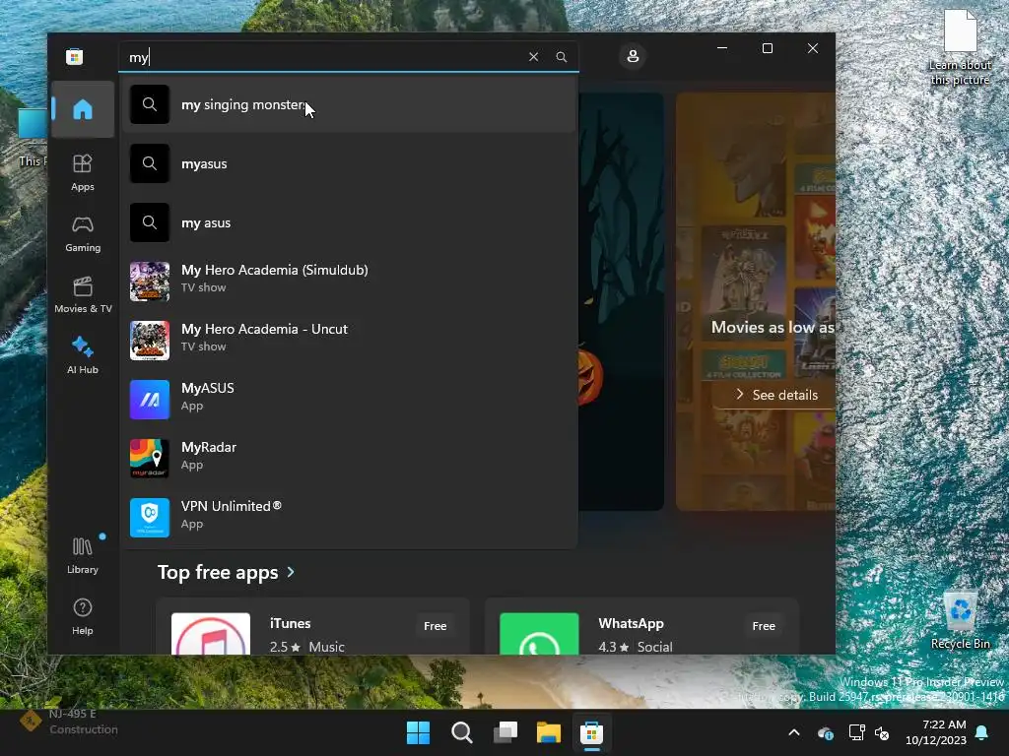
Task: Open Help in the sidebar
Action: coord(83,616)
